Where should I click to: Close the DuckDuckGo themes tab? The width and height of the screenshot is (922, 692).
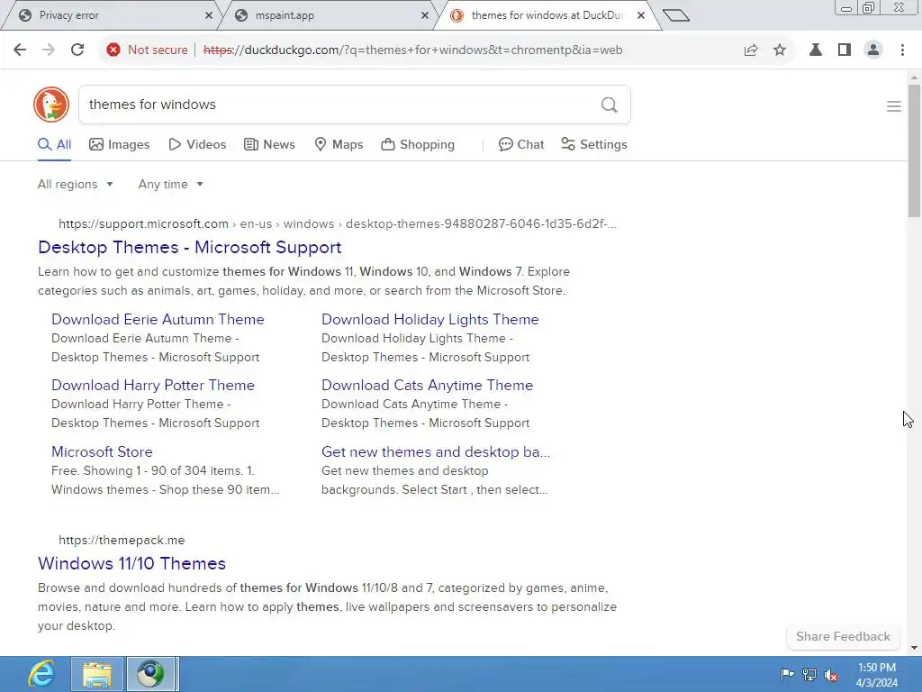tap(641, 15)
